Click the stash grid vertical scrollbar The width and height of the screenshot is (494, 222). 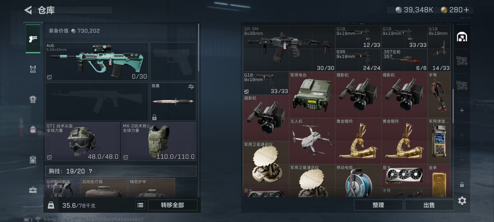pos(453,106)
